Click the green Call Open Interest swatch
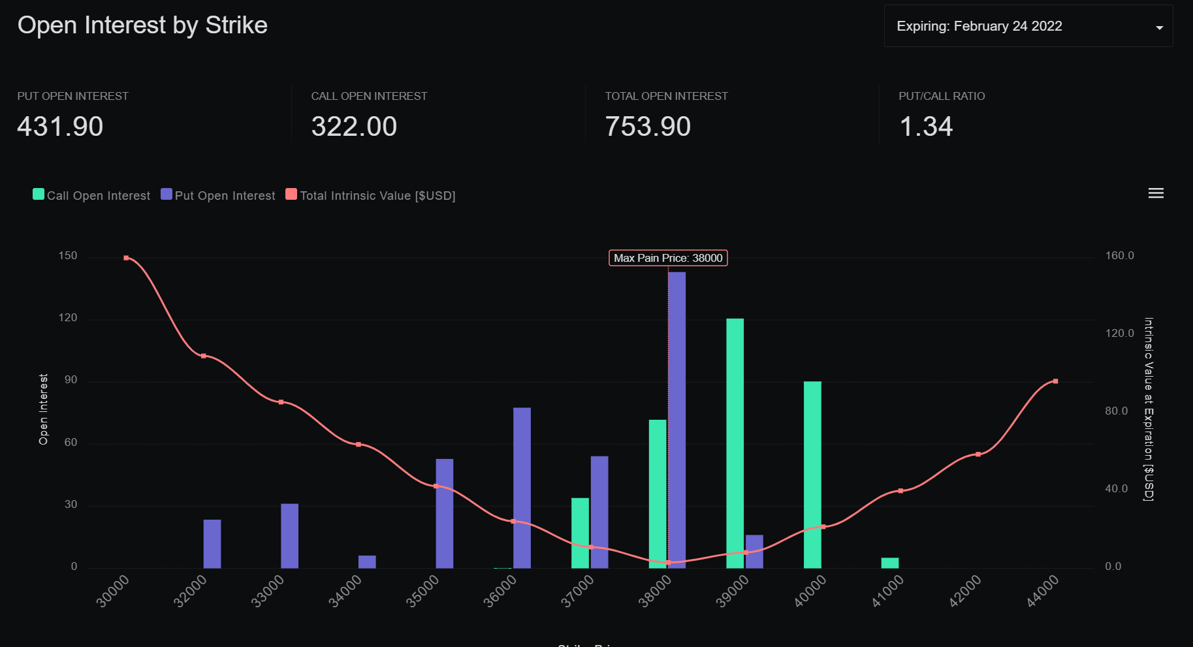1193x647 pixels. pyautogui.click(x=39, y=194)
